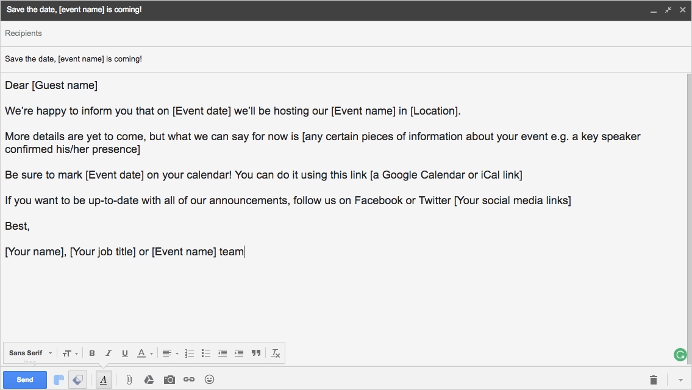Apply a numbered list
Viewport: 692px width, 390px height.
tap(190, 353)
